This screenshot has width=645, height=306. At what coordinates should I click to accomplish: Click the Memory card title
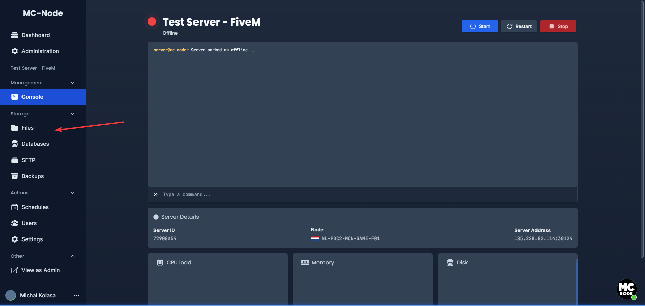coord(323,263)
